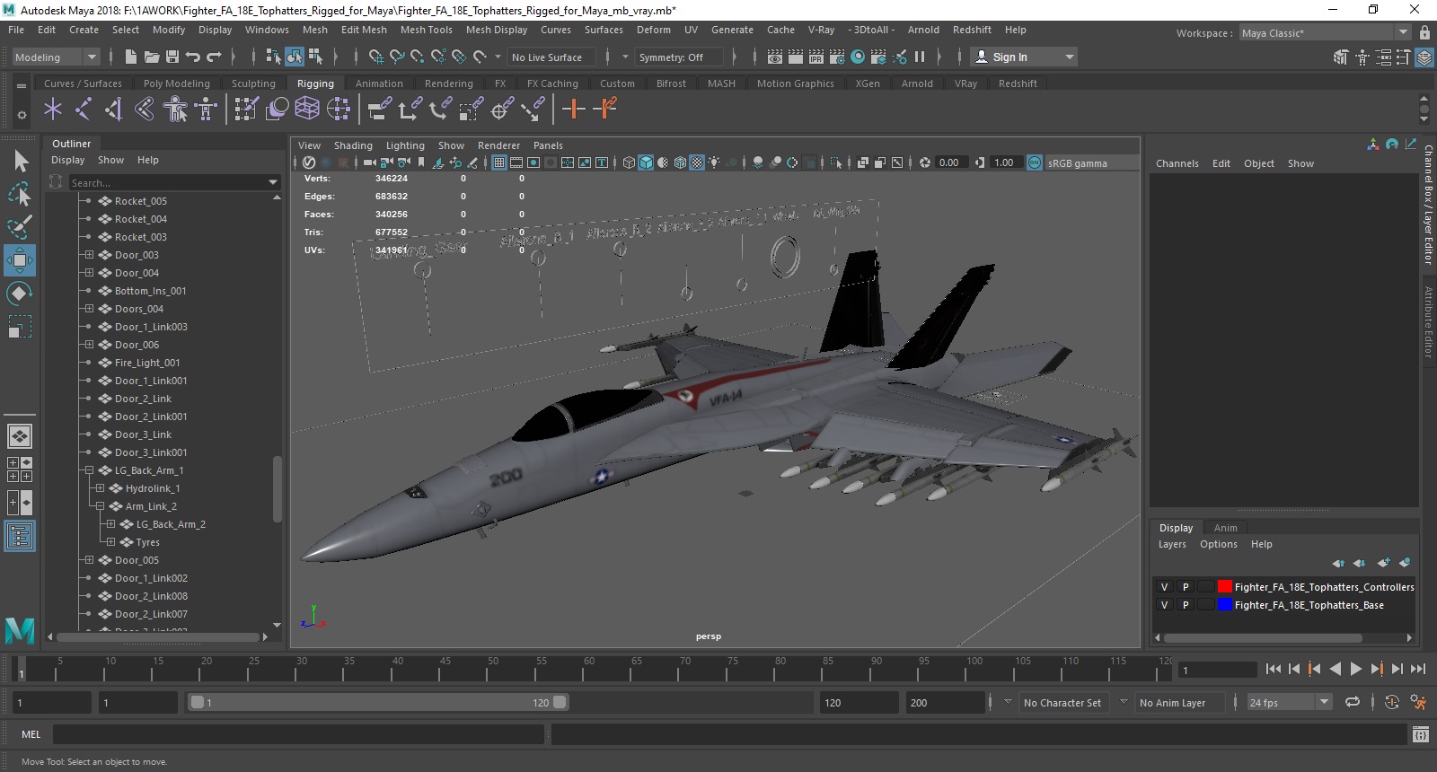Click the Save Scene disk icon
Screen dimensions: 1437x772
tap(172, 57)
